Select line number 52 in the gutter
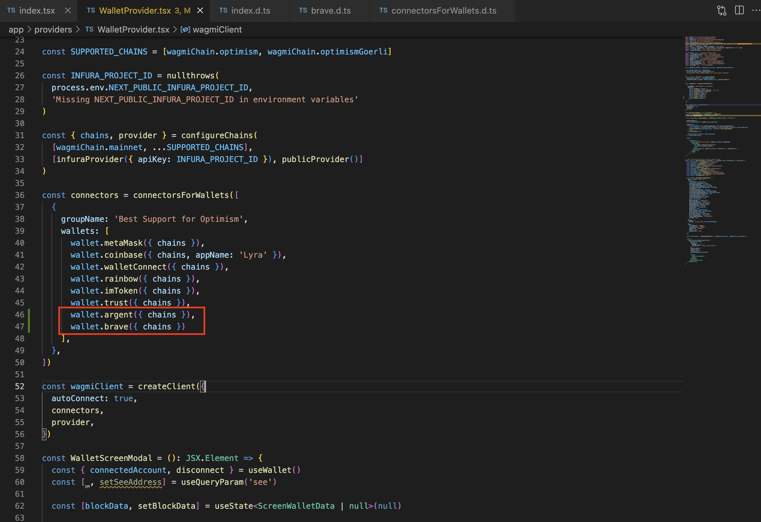Screen dimensions: 761x522 pos(20,387)
